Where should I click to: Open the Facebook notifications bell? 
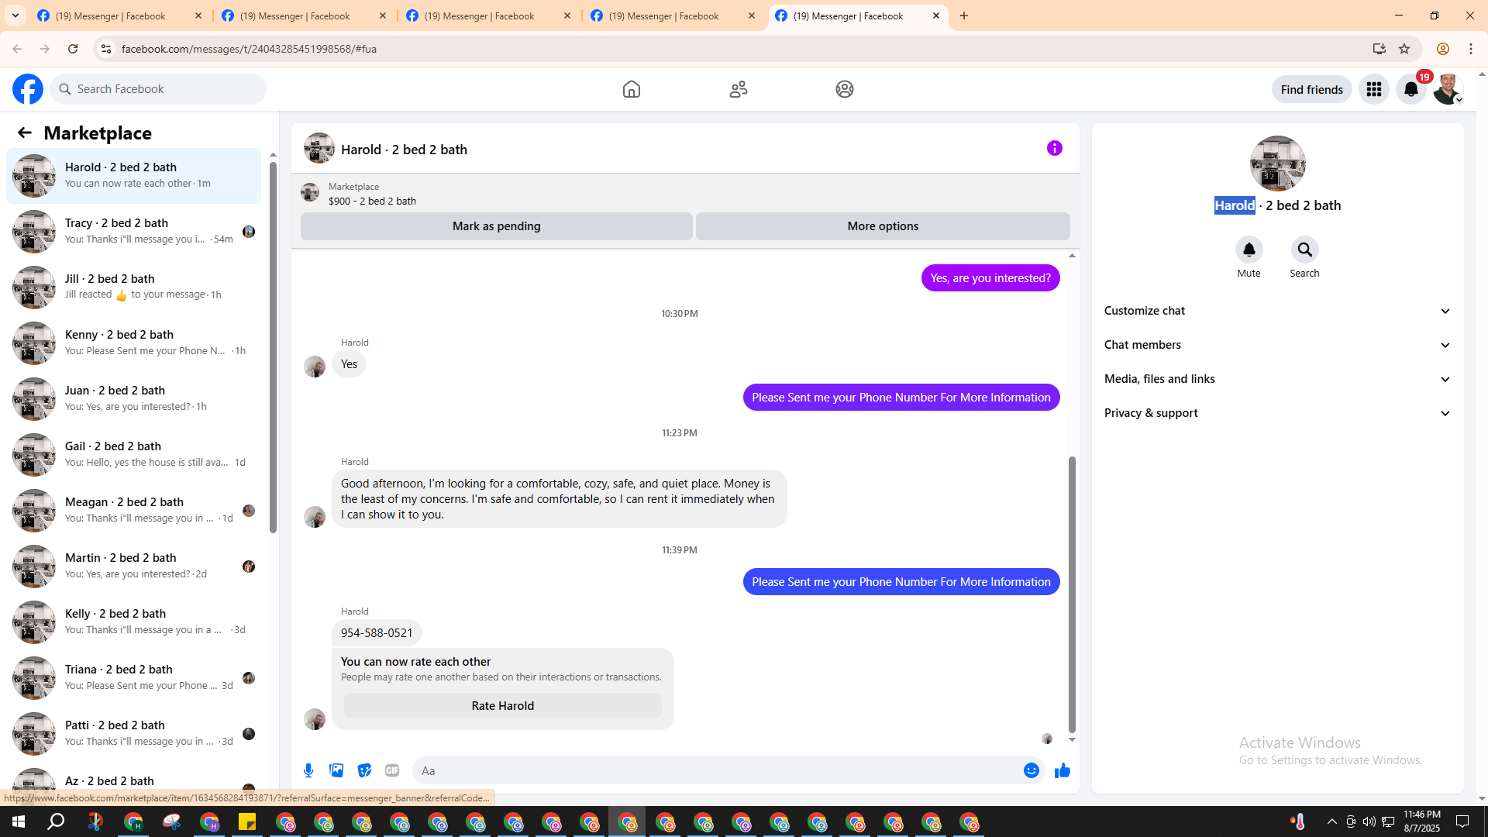1411,89
